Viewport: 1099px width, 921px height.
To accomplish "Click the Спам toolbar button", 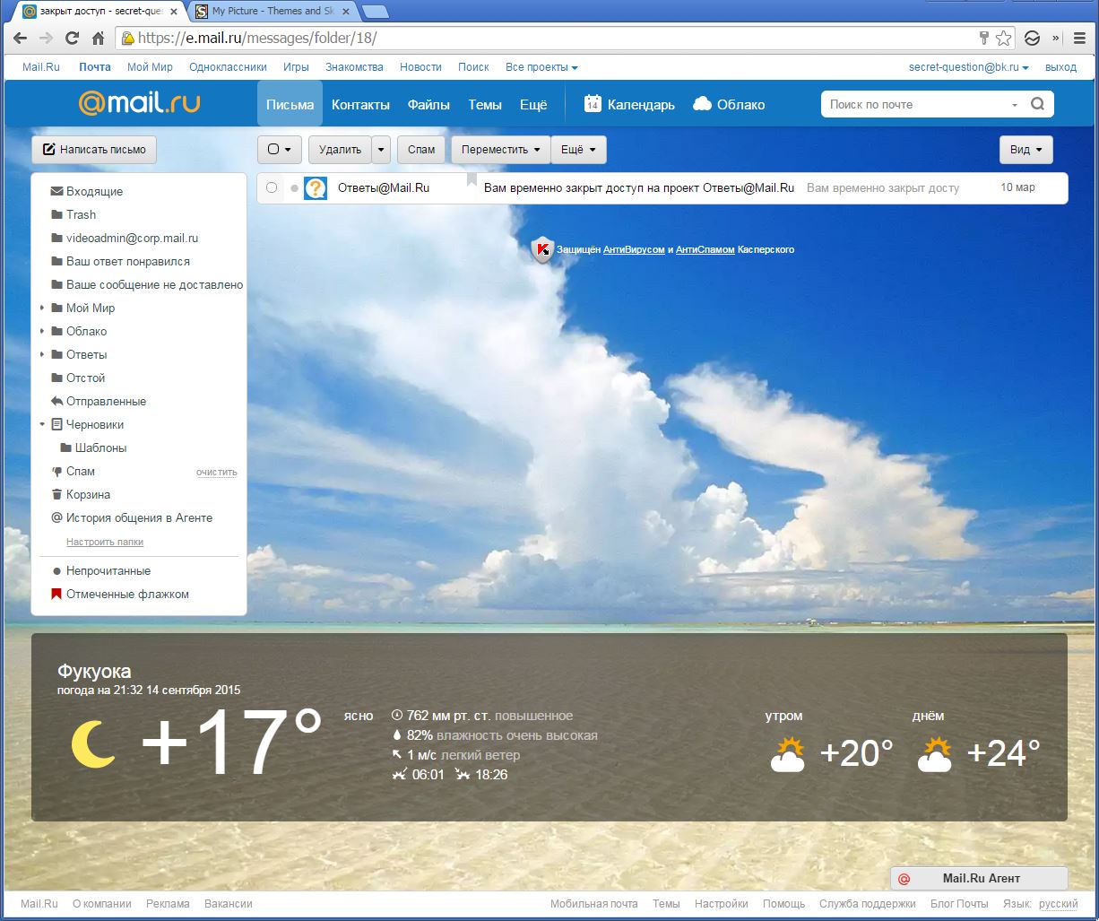I will (421, 150).
